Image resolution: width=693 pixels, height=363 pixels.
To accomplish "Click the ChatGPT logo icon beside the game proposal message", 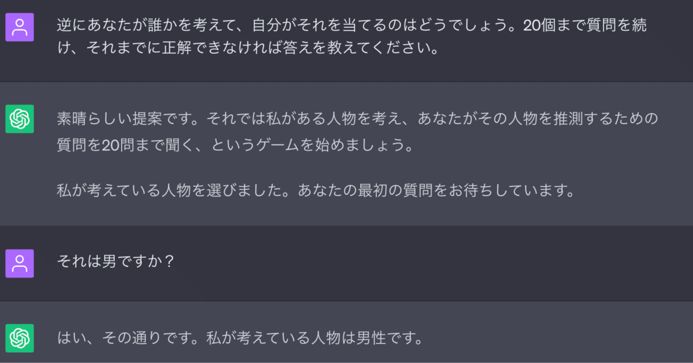I will tap(19, 119).
